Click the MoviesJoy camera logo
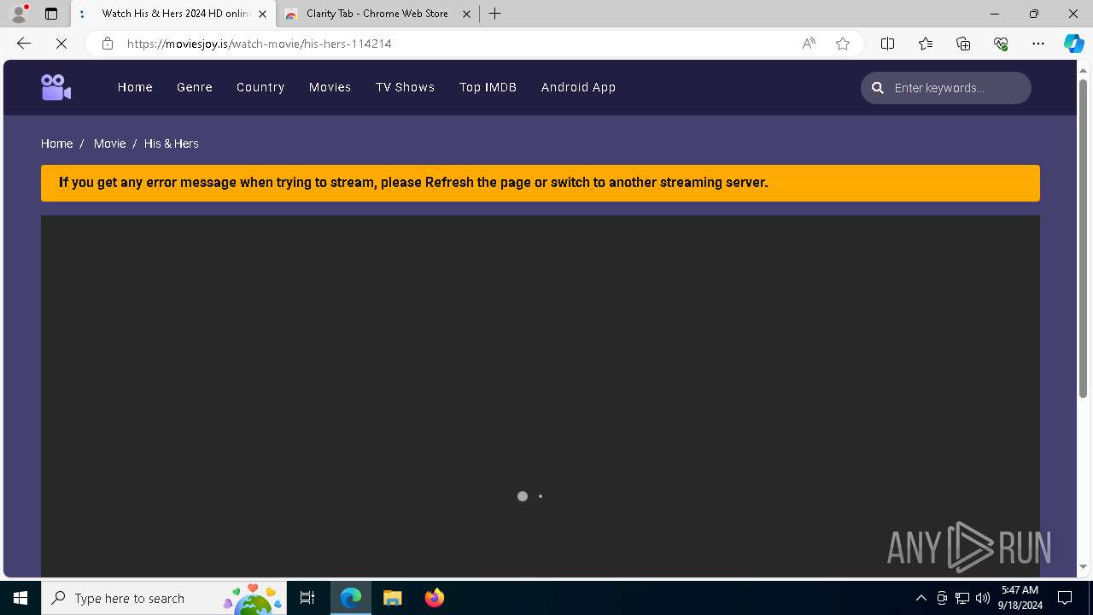Image resolution: width=1093 pixels, height=615 pixels. pyautogui.click(x=56, y=87)
